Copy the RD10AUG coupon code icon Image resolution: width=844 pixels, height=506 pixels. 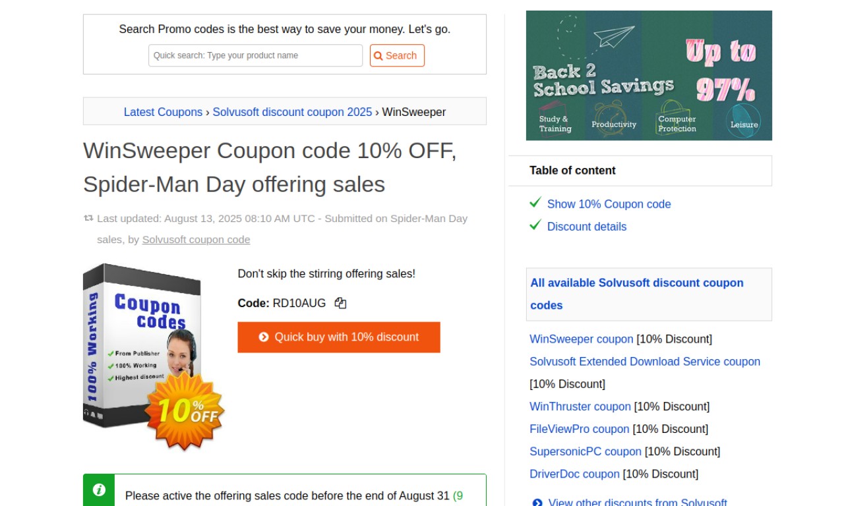340,303
